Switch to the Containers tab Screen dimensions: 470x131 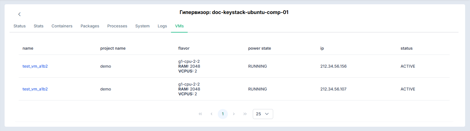[x=62, y=26]
